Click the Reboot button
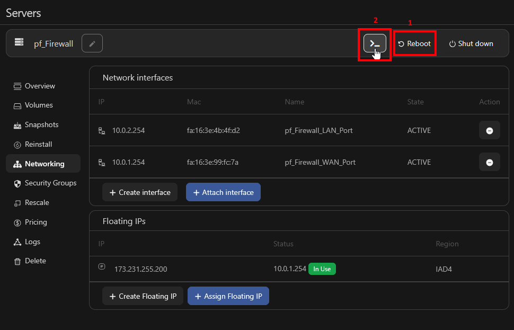 click(x=414, y=43)
